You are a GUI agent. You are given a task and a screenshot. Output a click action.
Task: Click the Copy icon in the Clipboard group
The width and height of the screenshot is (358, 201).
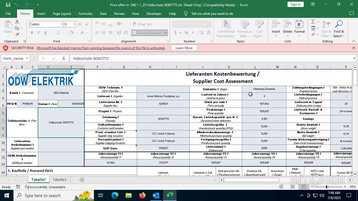point(17,28)
